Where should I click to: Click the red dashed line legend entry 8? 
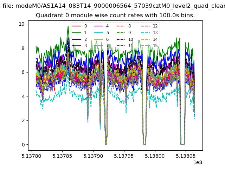coord(120,26)
